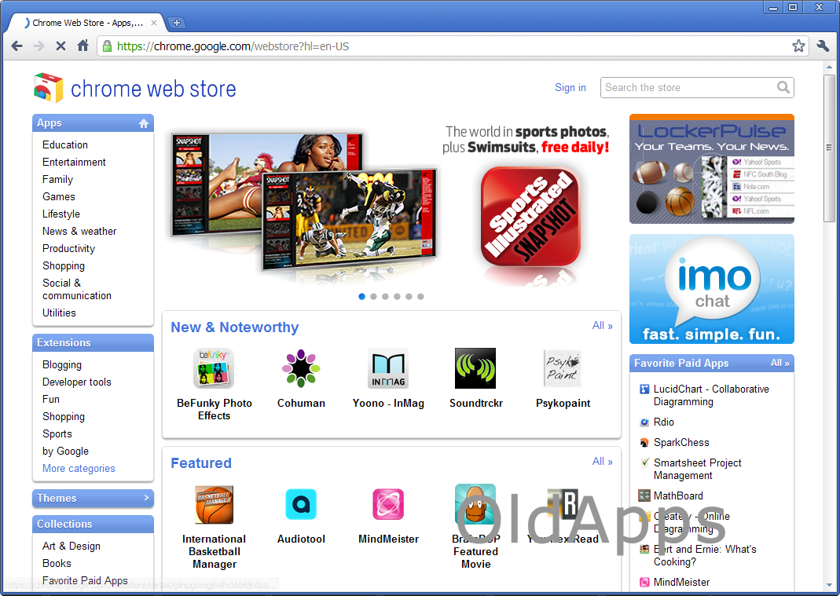This screenshot has height=596, width=840.
Task: Click the Sports Illustrated Snapshot icon
Action: pyautogui.click(x=530, y=217)
